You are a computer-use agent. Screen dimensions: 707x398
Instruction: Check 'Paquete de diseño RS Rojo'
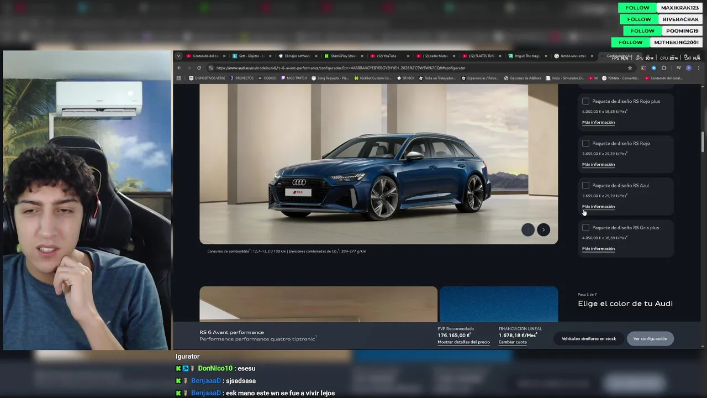pos(585,143)
